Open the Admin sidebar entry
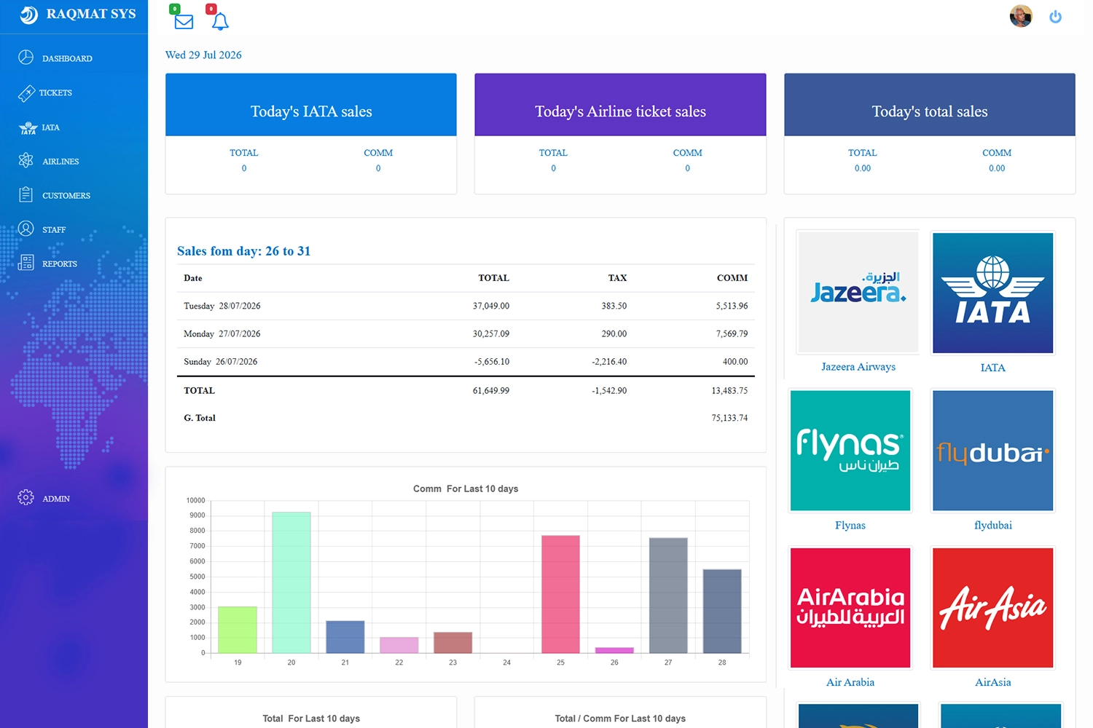Viewport: 1093px width, 728px height. 56,499
